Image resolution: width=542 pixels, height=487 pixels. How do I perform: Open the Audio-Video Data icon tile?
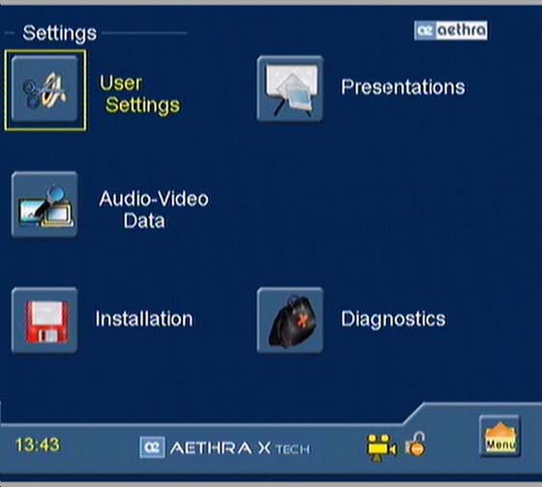point(45,205)
